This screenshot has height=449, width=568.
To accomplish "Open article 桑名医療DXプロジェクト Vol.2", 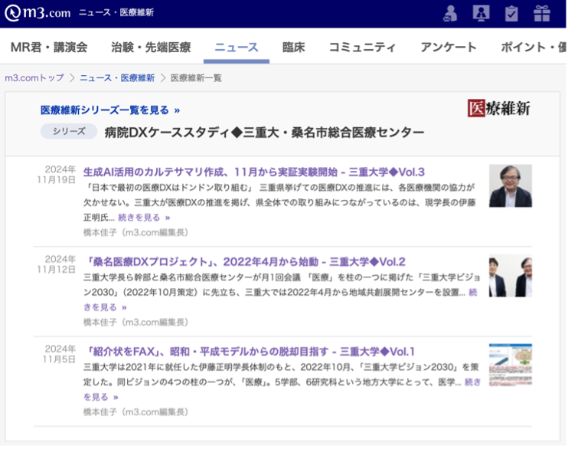I will tap(246, 261).
